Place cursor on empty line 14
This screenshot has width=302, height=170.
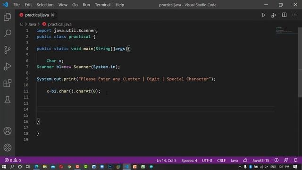tap(156, 109)
